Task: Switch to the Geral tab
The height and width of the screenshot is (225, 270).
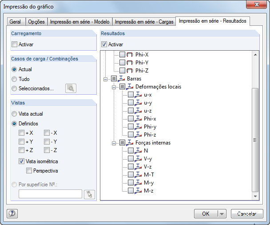Action: 16,22
